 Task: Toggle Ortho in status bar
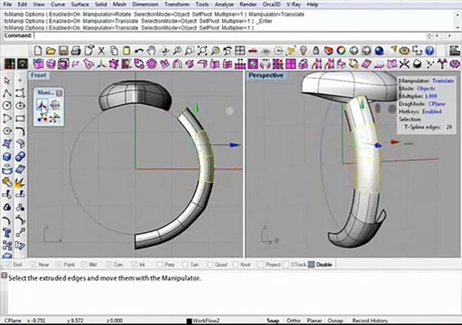(x=293, y=320)
